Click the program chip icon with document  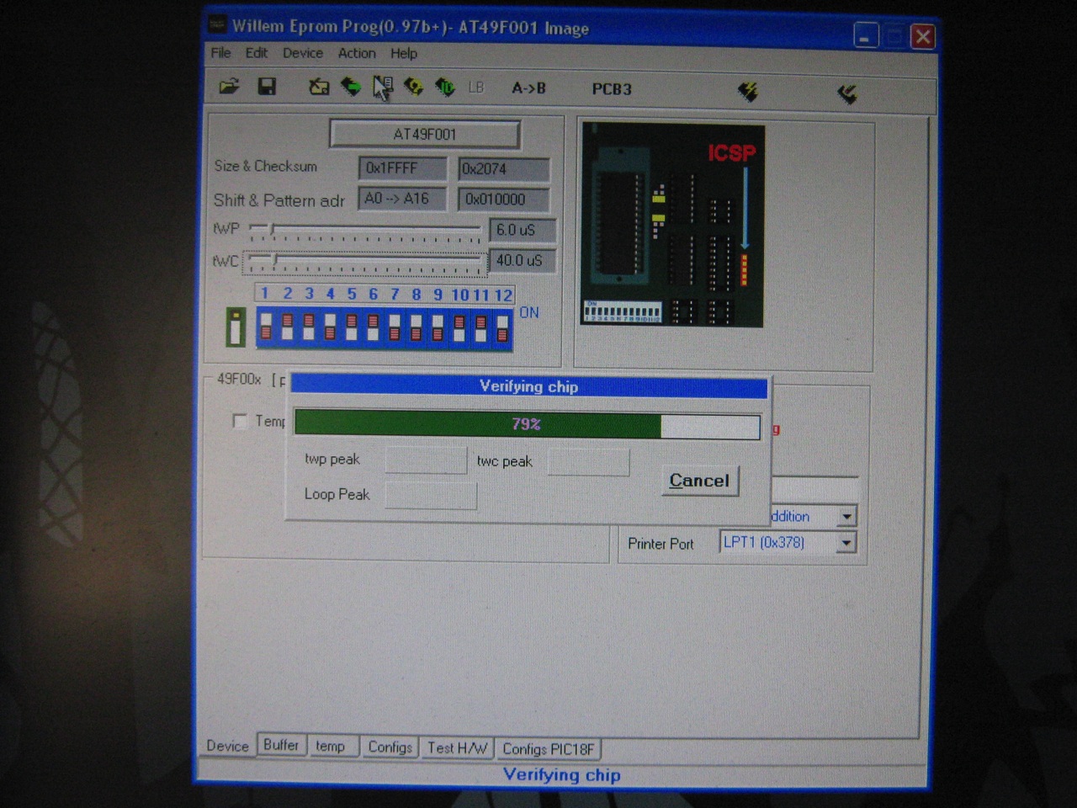(x=382, y=88)
